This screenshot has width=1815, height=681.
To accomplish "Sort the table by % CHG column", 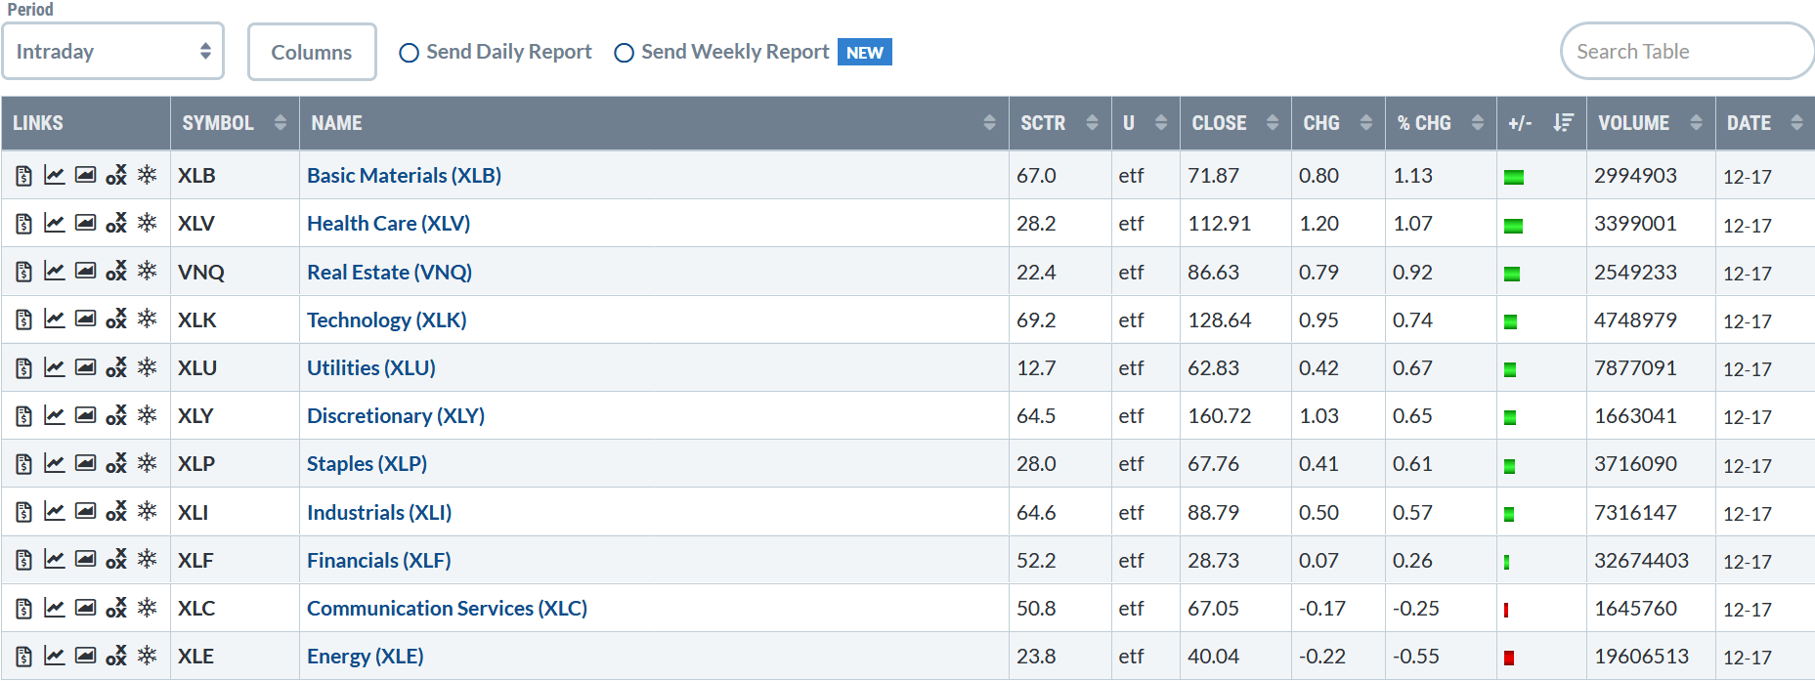I will (x=1441, y=123).
